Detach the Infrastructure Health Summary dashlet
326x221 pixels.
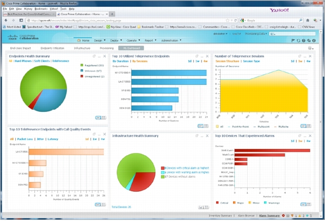pyautogui.click(x=197, y=136)
